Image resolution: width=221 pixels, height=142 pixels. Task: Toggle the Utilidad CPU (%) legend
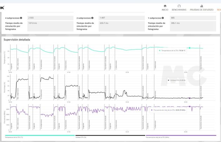coord(110,136)
